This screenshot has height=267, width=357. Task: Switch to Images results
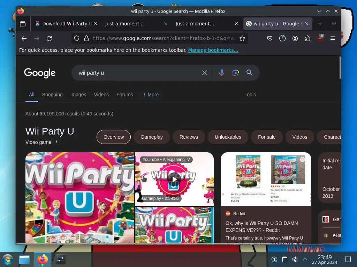[78, 95]
